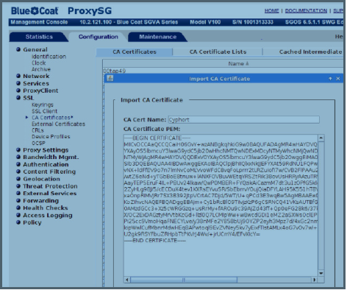Close the Import CA Certificate dialog
This screenshot has width=347, height=290.
pyautogui.click(x=338, y=79)
